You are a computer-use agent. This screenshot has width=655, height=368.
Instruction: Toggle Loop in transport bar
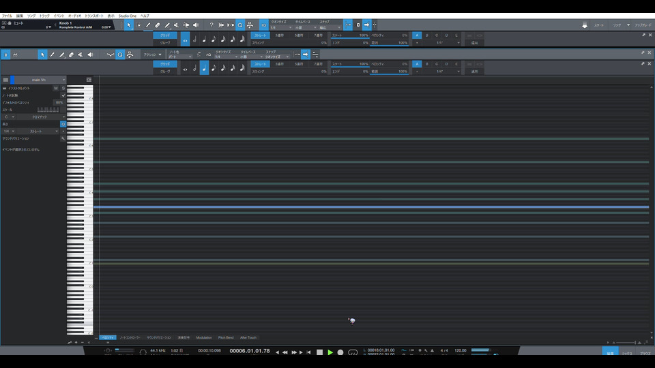353,352
